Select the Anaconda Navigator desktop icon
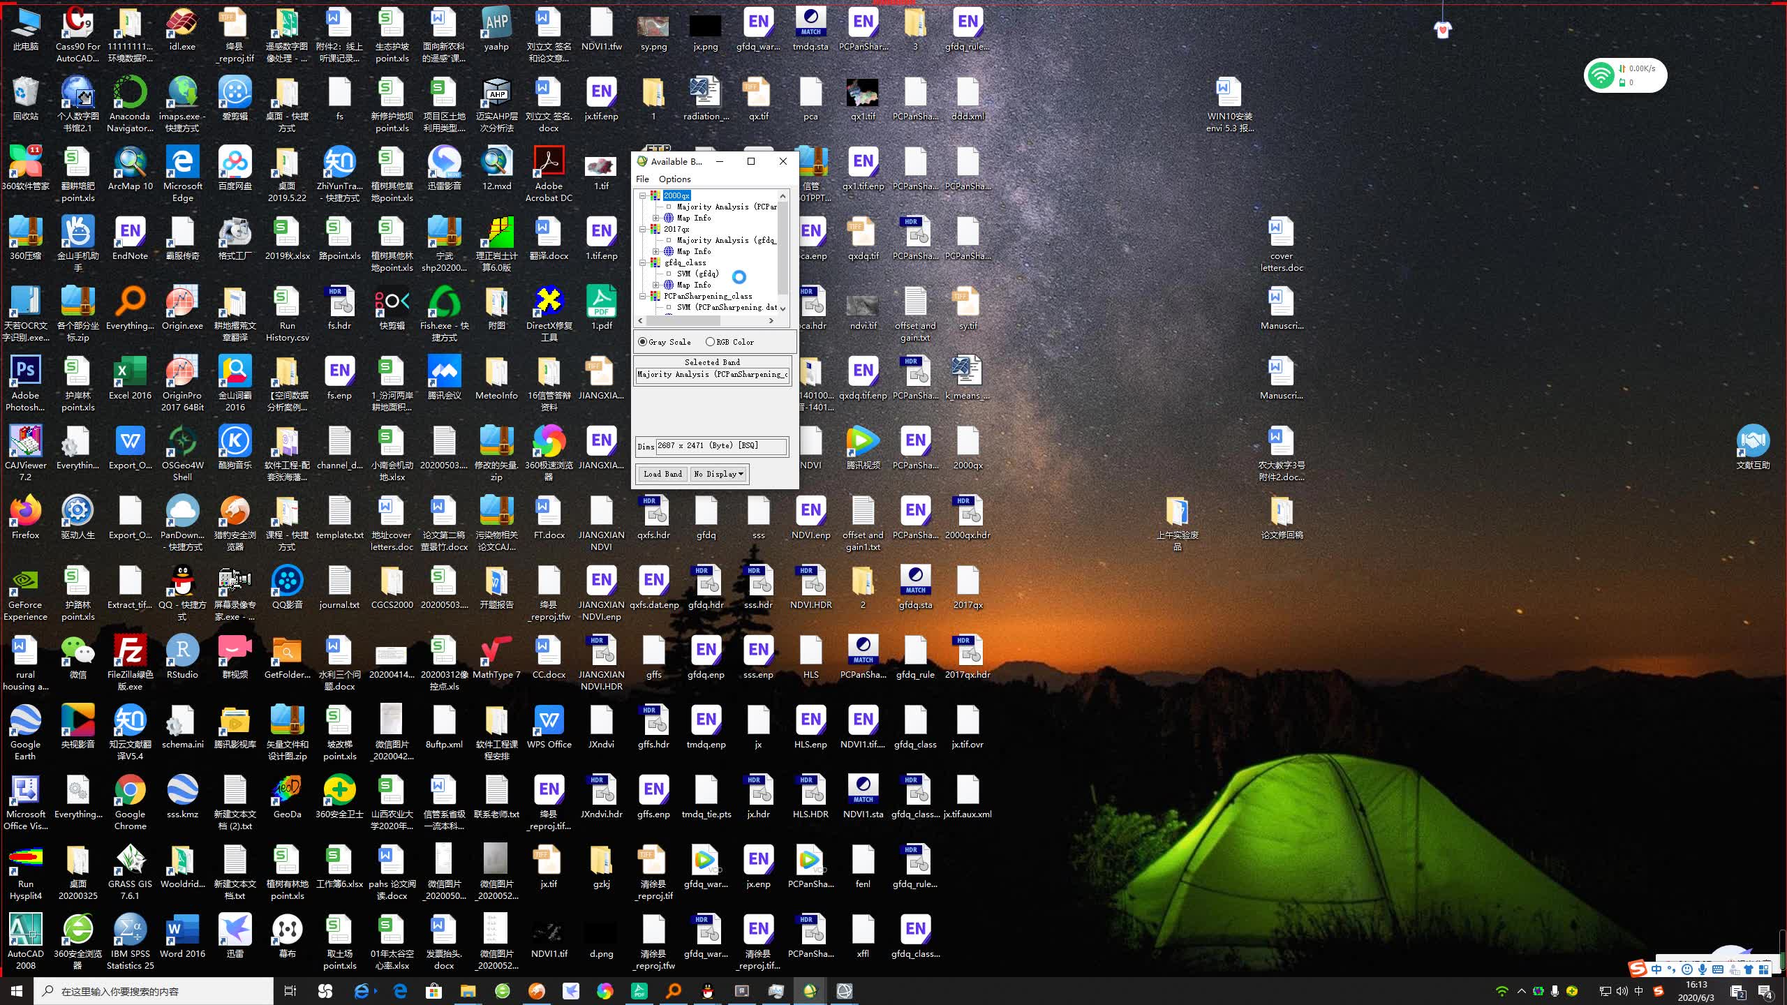The height and width of the screenshot is (1005, 1787). (x=131, y=105)
